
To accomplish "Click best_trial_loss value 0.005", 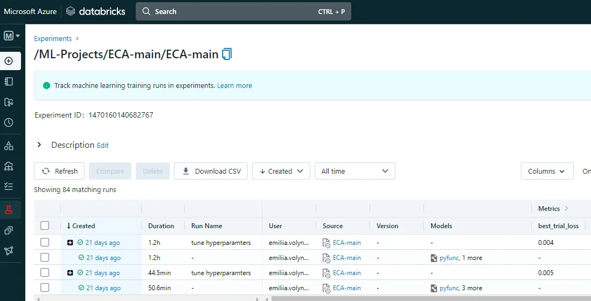I will [546, 273].
